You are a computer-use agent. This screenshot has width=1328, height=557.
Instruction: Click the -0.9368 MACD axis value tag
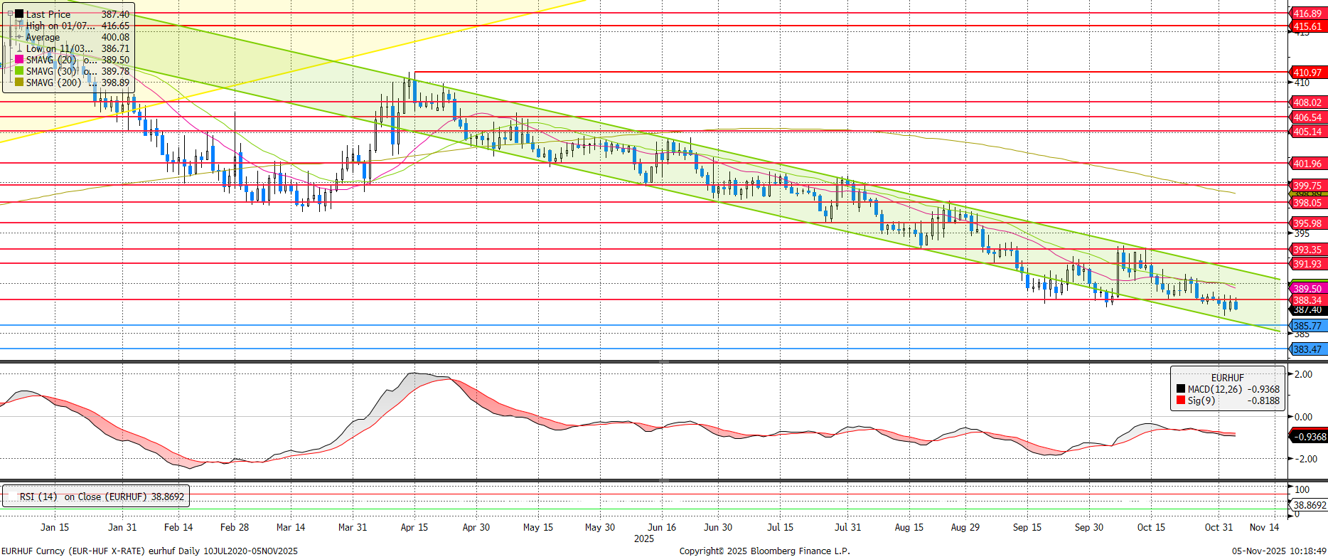coord(1308,437)
